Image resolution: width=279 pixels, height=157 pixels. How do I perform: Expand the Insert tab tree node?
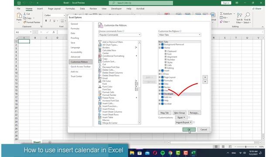click(160, 71)
